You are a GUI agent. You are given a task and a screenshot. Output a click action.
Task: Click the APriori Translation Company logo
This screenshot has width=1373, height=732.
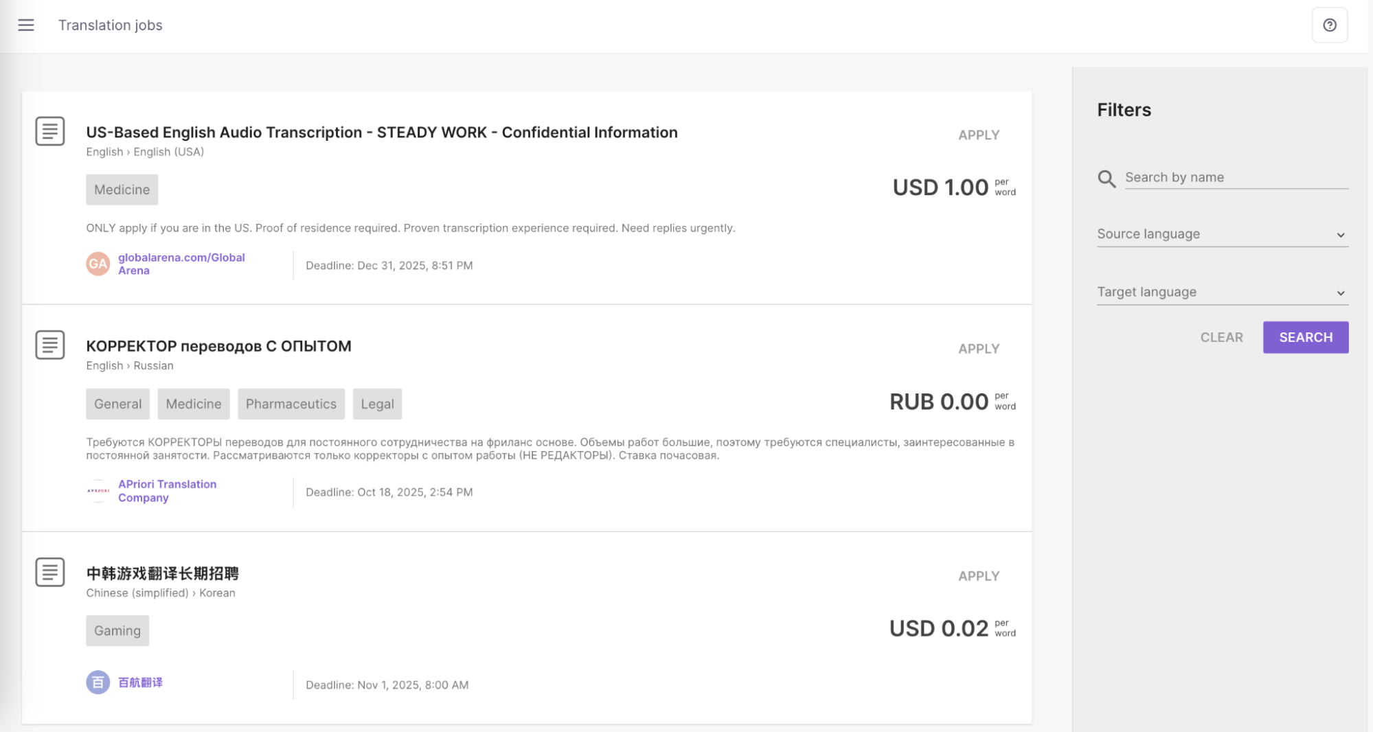[x=98, y=491]
